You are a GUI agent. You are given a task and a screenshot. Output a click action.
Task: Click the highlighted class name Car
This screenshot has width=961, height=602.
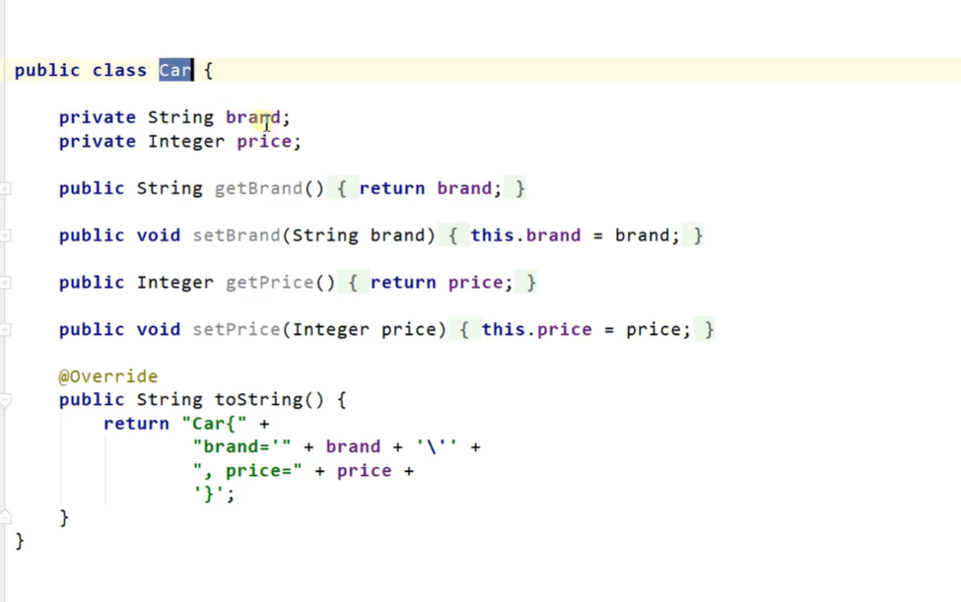175,70
